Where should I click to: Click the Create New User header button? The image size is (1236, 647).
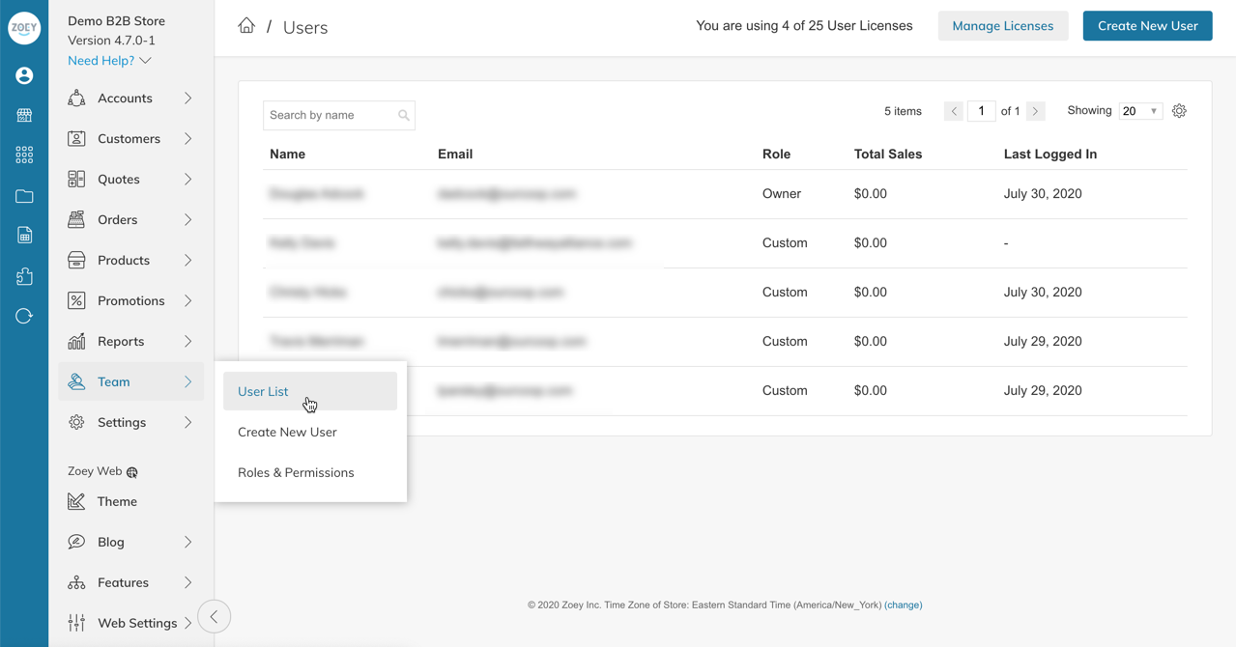(x=1147, y=26)
